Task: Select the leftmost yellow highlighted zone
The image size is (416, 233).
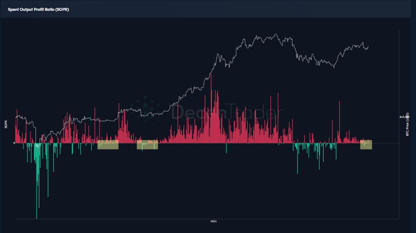Action: point(108,145)
